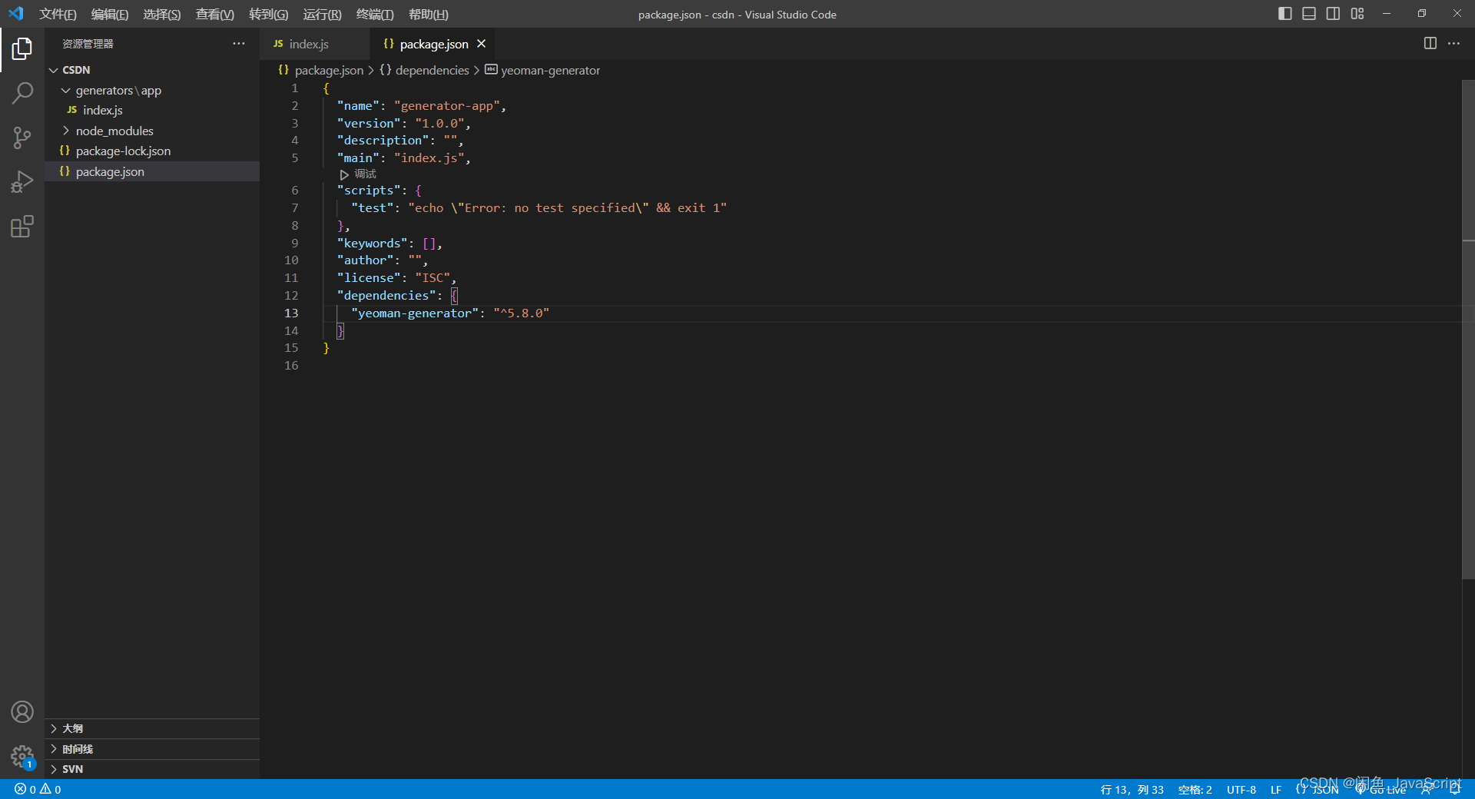Click the VS Code logo icon
Image resolution: width=1475 pixels, height=799 pixels.
click(x=16, y=14)
